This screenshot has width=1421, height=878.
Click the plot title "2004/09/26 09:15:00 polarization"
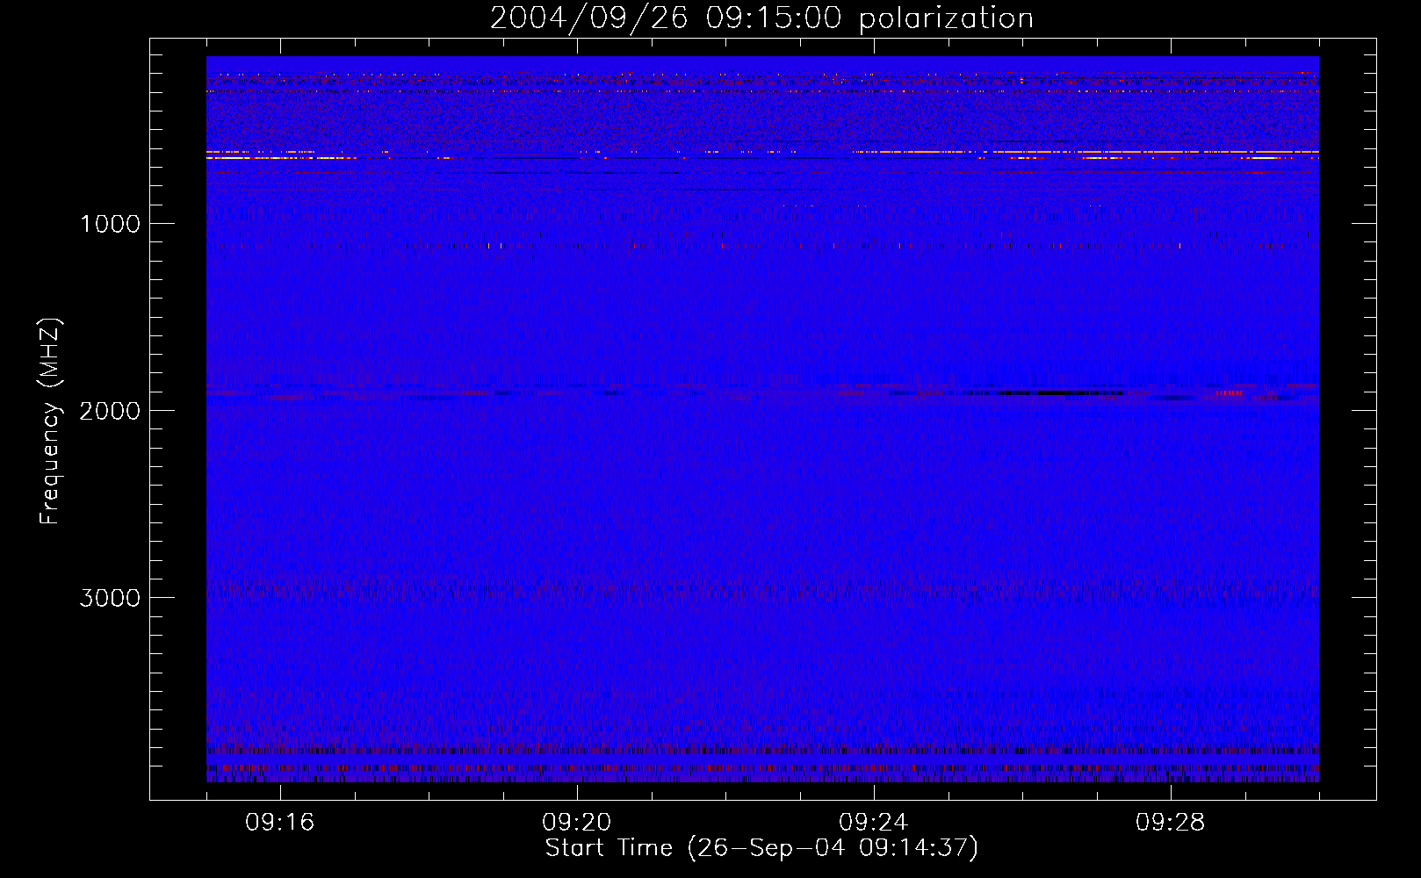coord(761,18)
